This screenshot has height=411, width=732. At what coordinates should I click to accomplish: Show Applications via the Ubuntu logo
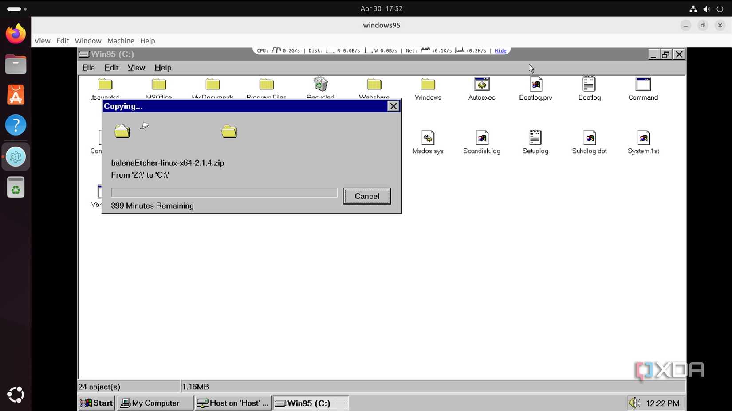pyautogui.click(x=16, y=395)
